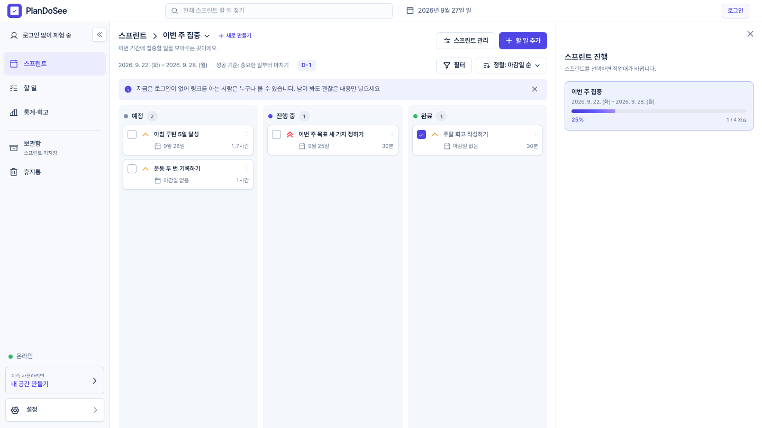Click calendar icon next to 9월 25일
This screenshot has width=762, height=428.
click(x=302, y=146)
